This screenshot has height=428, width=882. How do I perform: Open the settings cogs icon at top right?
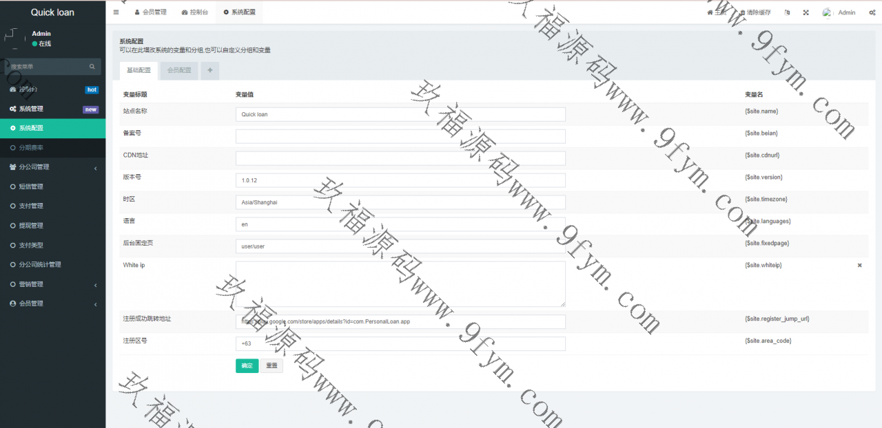point(874,12)
